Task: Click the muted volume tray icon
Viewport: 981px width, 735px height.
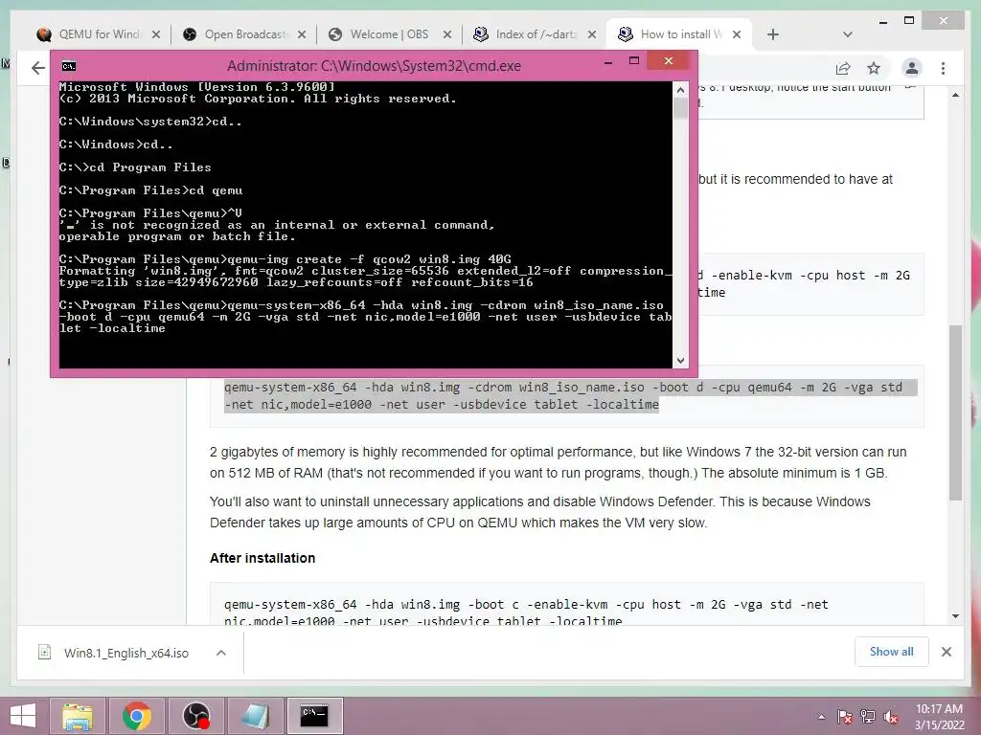Action: (x=891, y=717)
